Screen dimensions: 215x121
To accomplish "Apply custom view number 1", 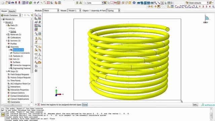I will pos(200,6).
